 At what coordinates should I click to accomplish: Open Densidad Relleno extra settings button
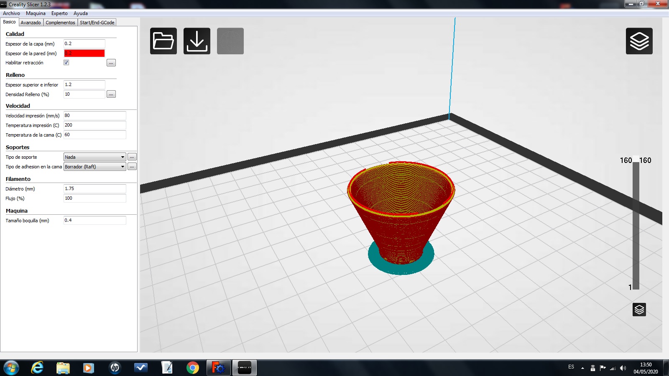[111, 94]
